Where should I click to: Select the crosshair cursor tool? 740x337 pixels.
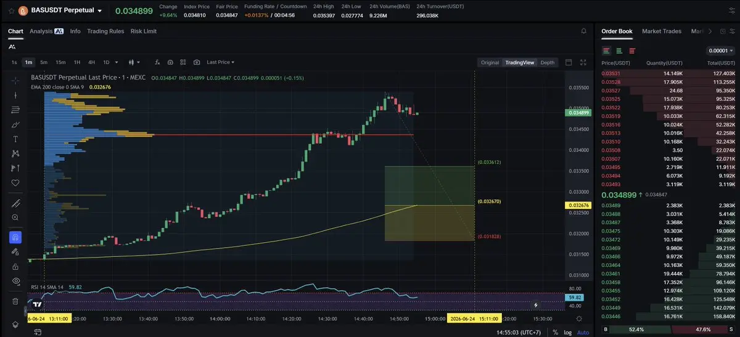(x=15, y=80)
